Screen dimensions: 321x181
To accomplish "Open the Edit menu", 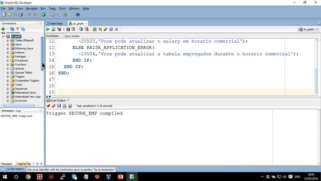I will (x=11, y=9).
